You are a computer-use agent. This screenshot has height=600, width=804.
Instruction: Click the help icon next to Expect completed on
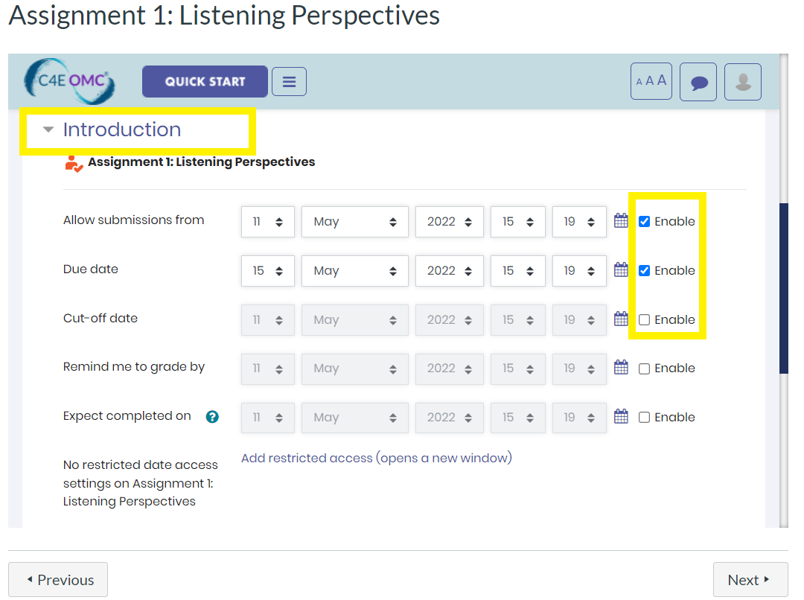point(212,417)
